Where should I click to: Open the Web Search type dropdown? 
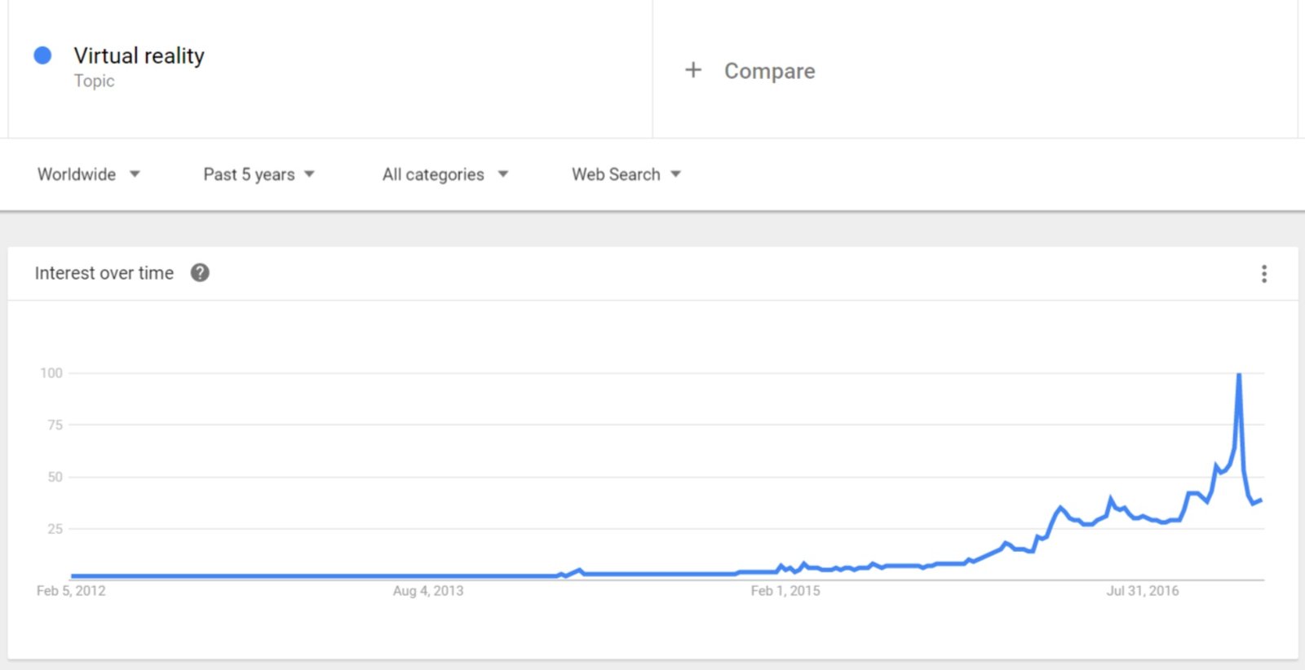[x=626, y=174]
